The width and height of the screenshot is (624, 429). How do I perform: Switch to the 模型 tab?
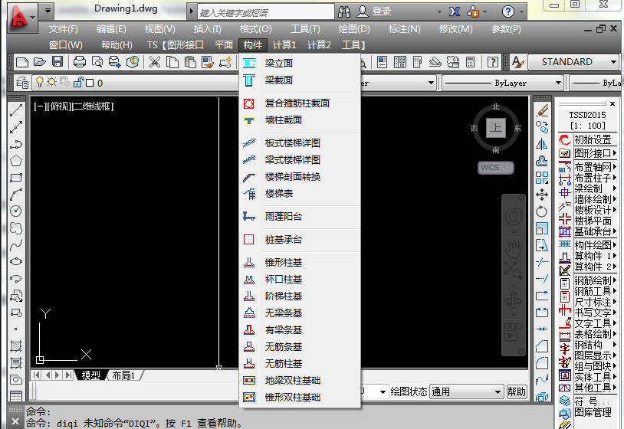pos(90,375)
